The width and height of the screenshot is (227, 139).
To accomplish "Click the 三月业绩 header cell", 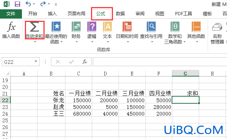I will point(132,93).
